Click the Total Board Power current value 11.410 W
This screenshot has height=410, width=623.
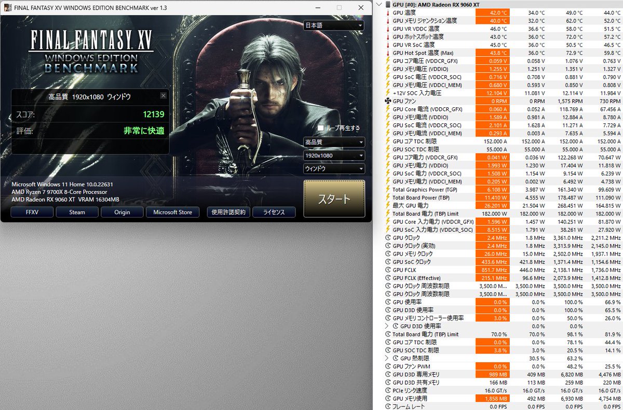click(x=492, y=197)
